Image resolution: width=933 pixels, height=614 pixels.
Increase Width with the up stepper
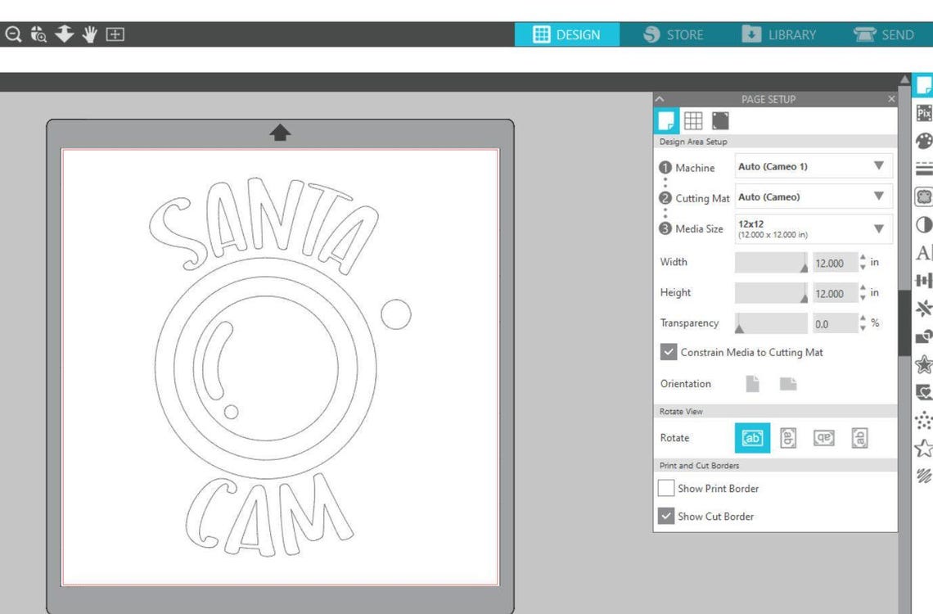[863, 258]
